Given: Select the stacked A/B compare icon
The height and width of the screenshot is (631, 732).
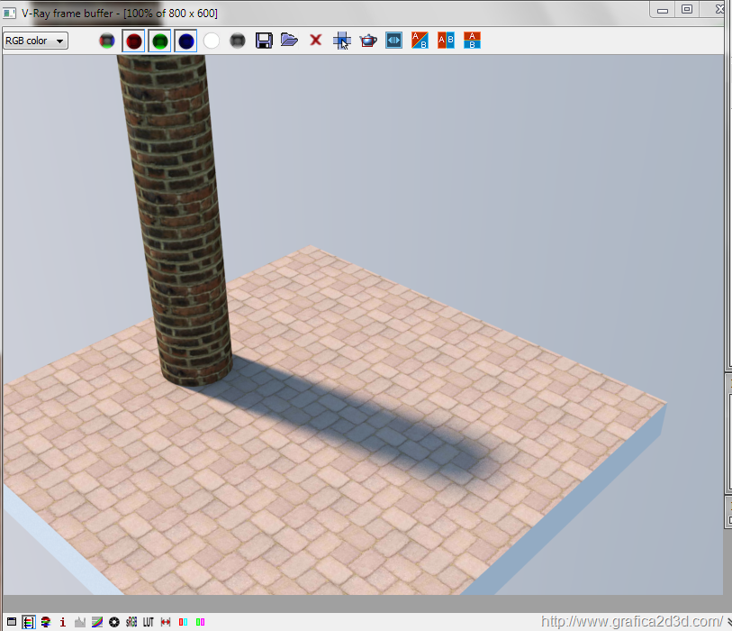Looking at the screenshot, I should coord(472,41).
